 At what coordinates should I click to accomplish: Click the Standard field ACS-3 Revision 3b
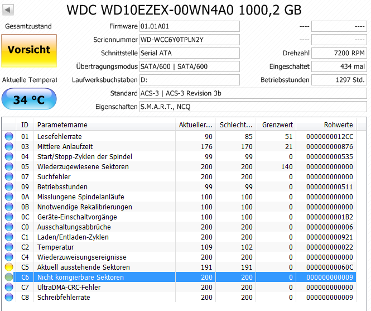253,93
